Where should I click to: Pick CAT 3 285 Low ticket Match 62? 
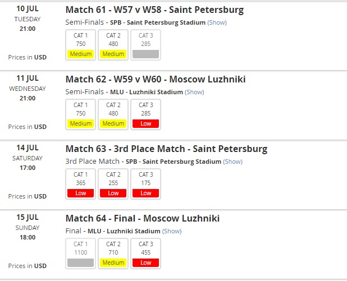[145, 114]
